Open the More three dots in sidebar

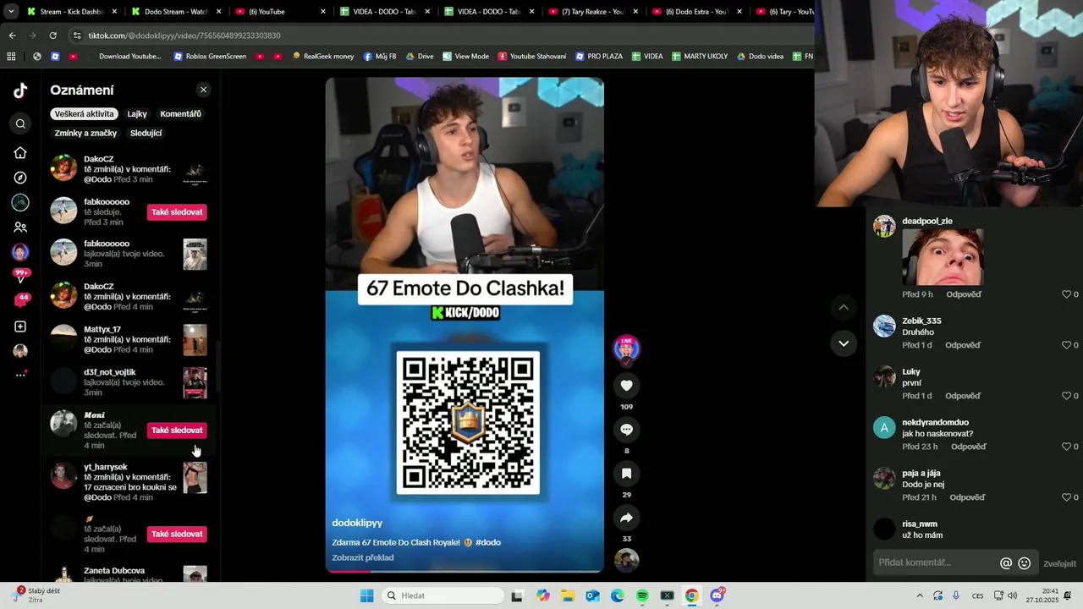tap(20, 375)
